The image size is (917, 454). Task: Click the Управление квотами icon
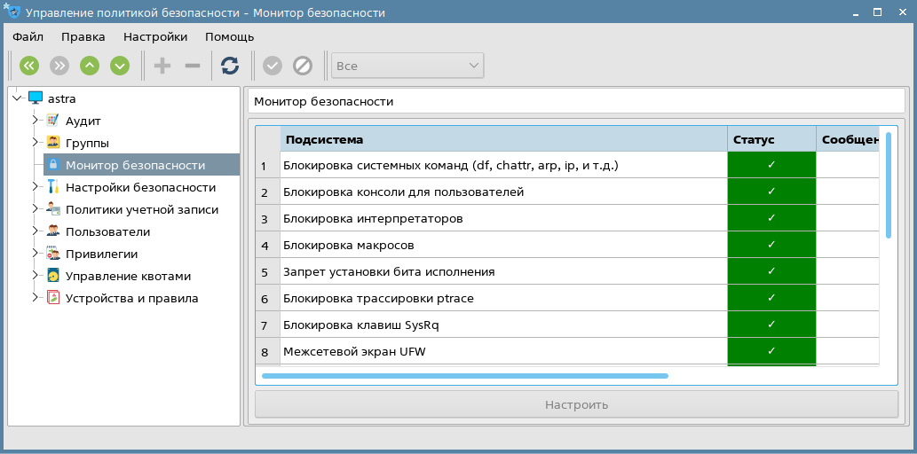pyautogui.click(x=52, y=276)
